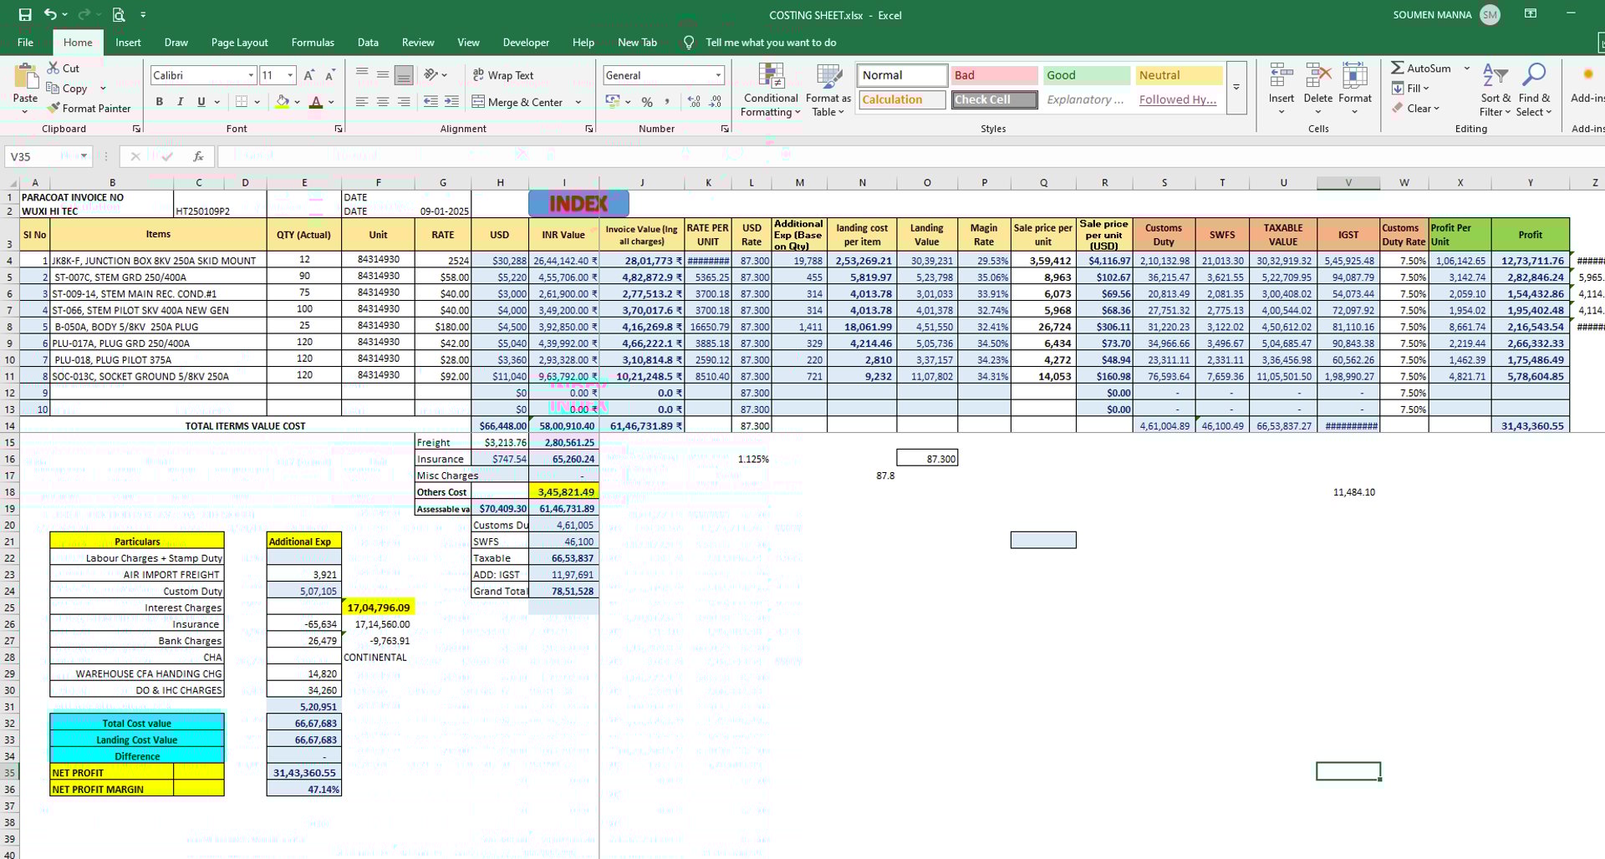Expand the font size dropdown

tap(290, 75)
